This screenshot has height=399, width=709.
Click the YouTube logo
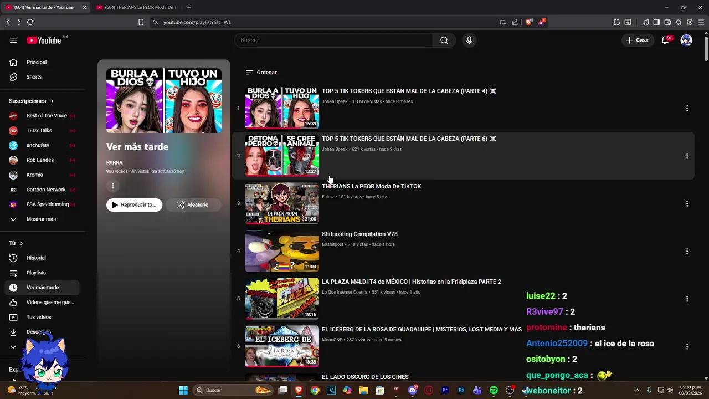pos(44,40)
